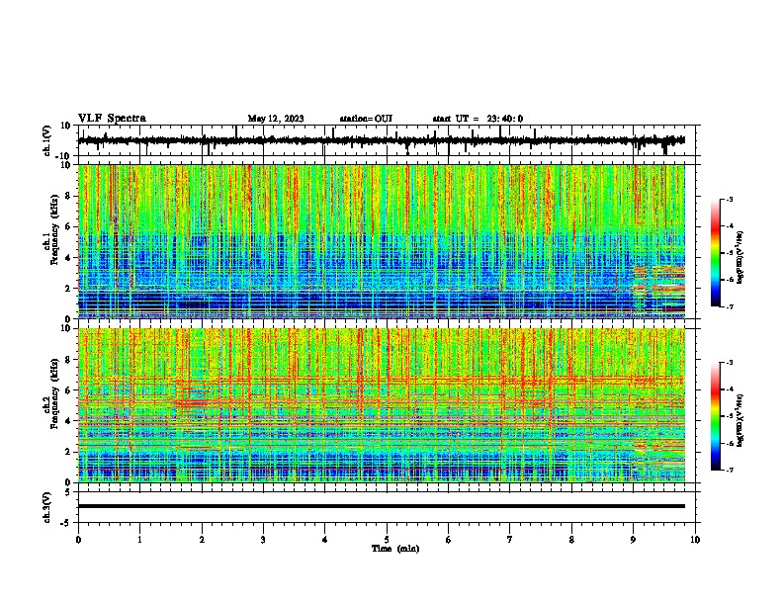783x605 pixels.
Task: Click the "6" kHz tick on ch.2 spectrogram
Action: pyautogui.click(x=69, y=389)
